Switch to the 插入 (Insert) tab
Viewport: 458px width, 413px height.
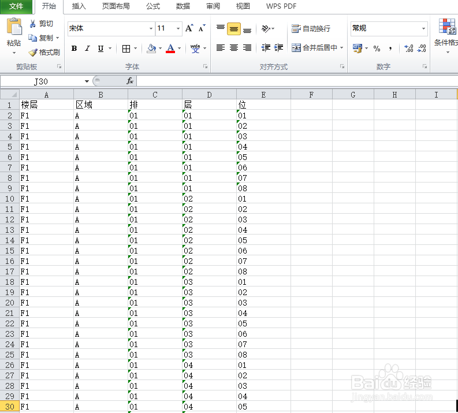79,6
